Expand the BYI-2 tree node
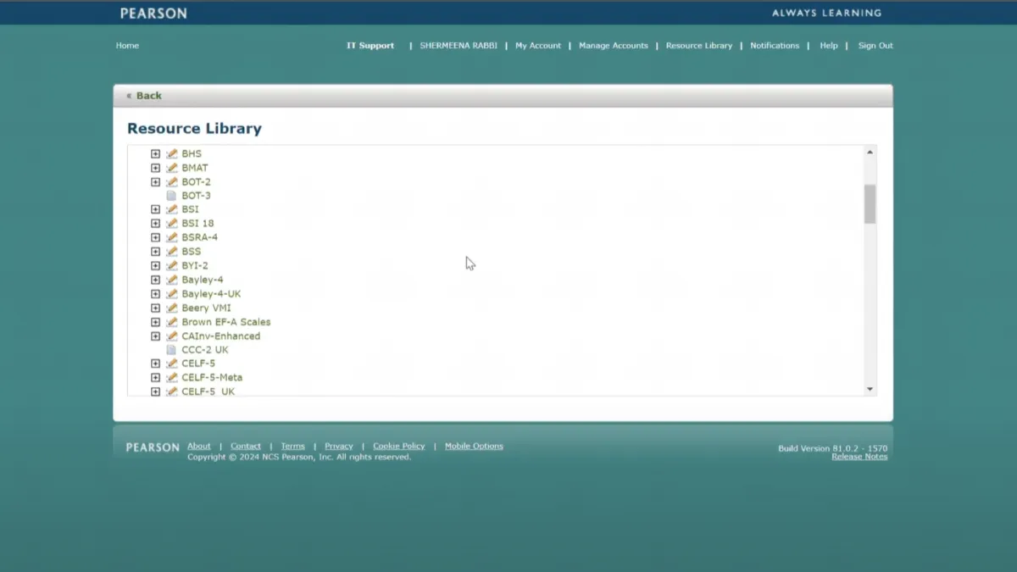 tap(155, 265)
